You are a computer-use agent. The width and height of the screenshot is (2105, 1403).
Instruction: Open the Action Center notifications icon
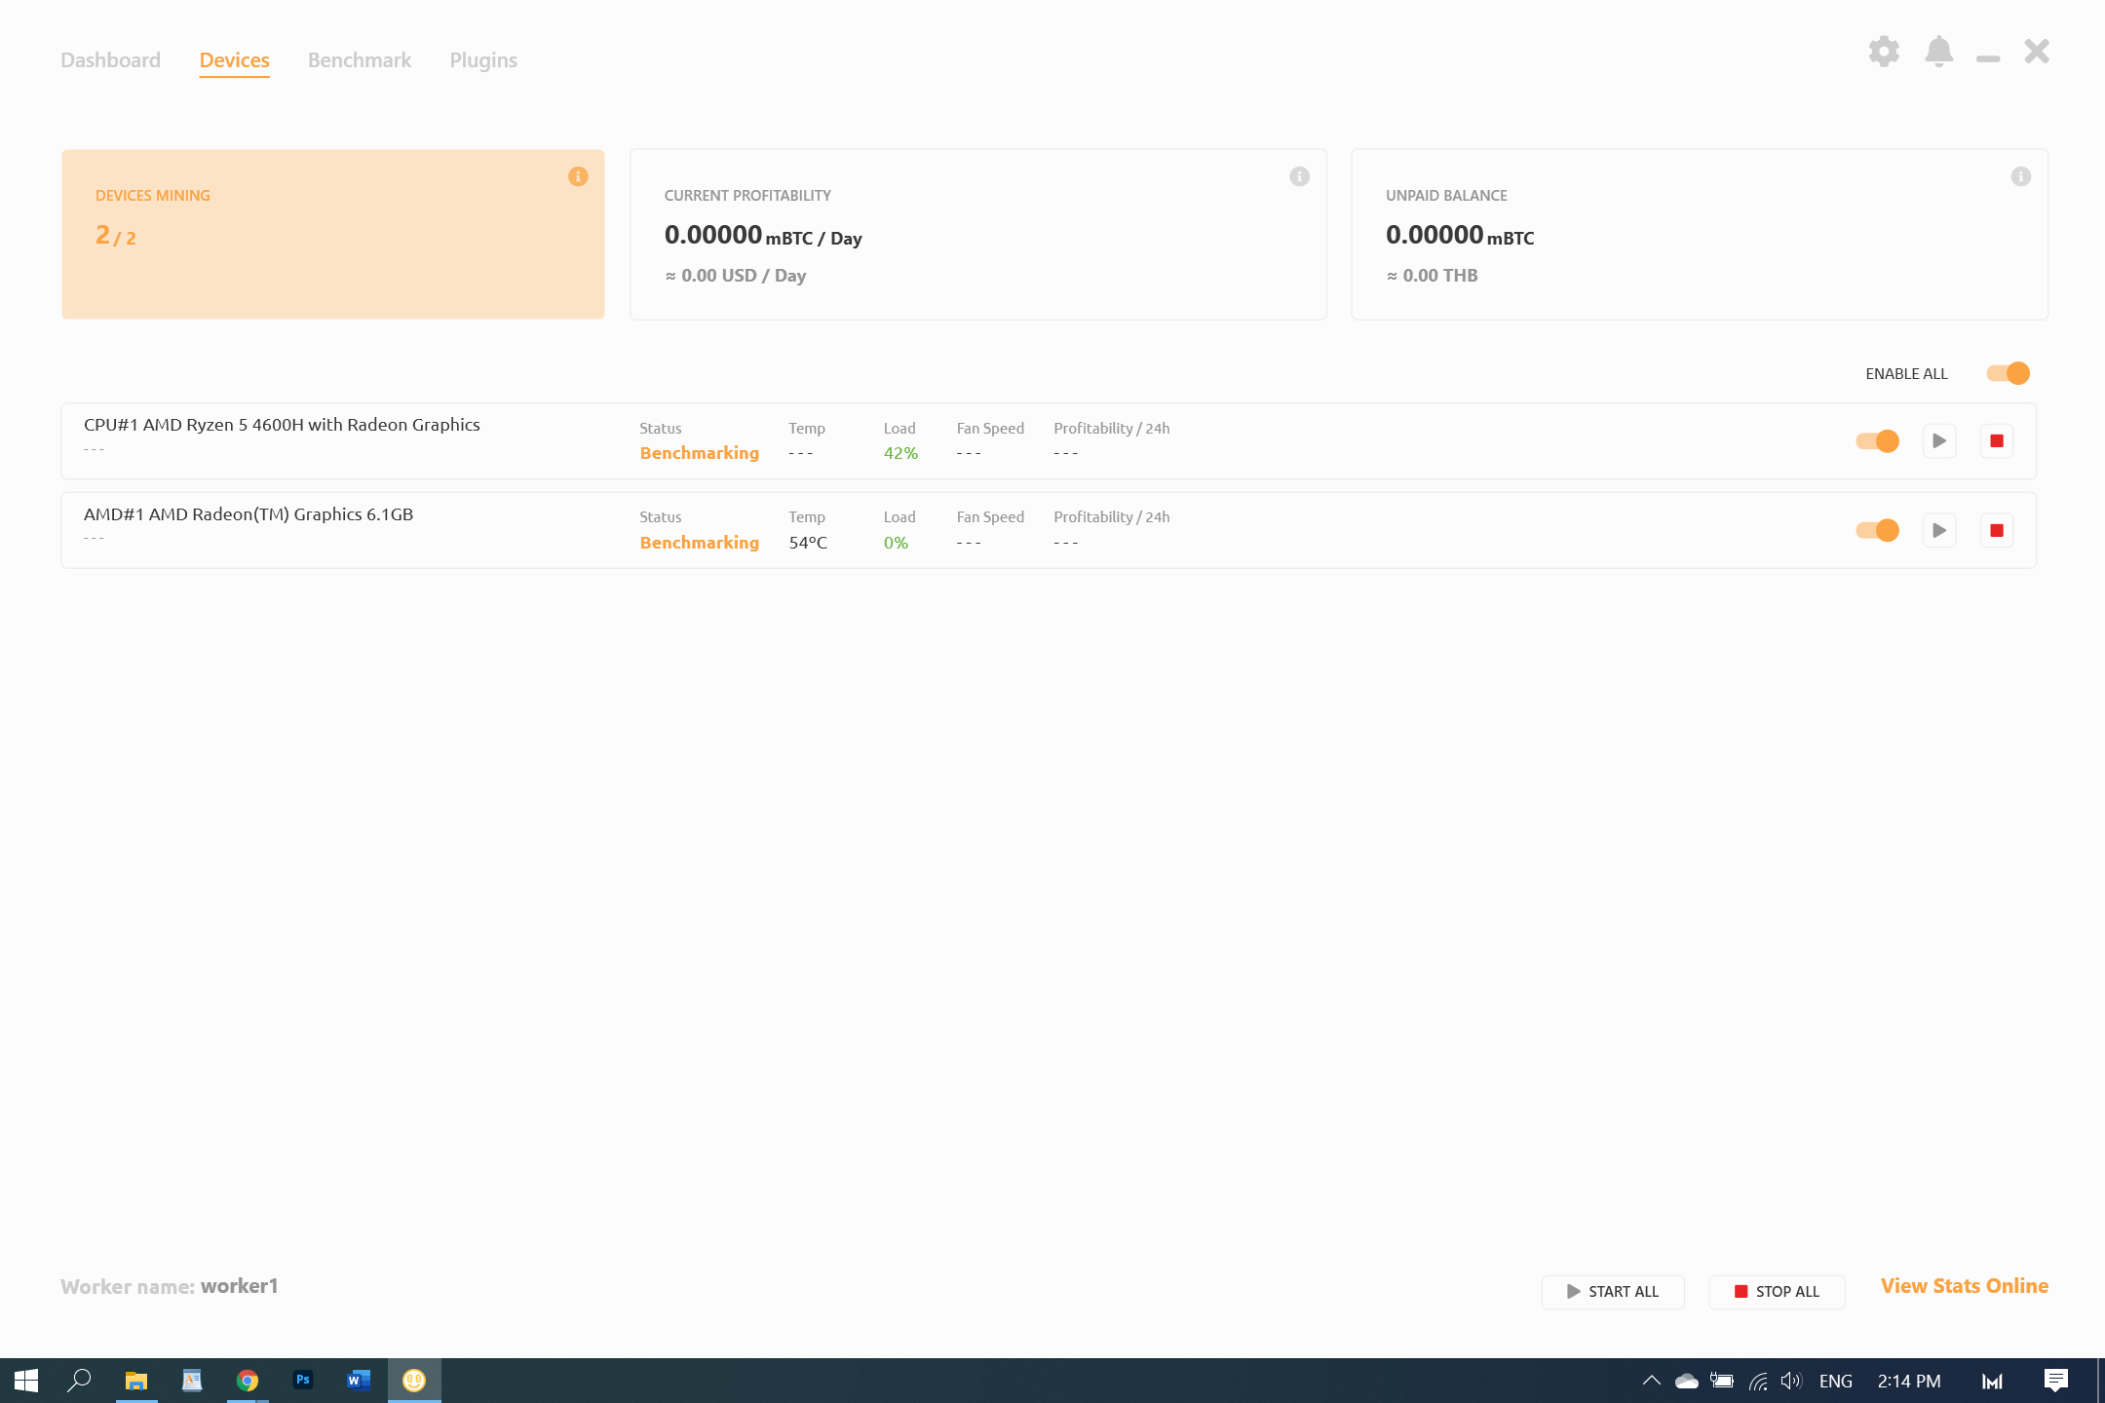pyautogui.click(x=2056, y=1381)
